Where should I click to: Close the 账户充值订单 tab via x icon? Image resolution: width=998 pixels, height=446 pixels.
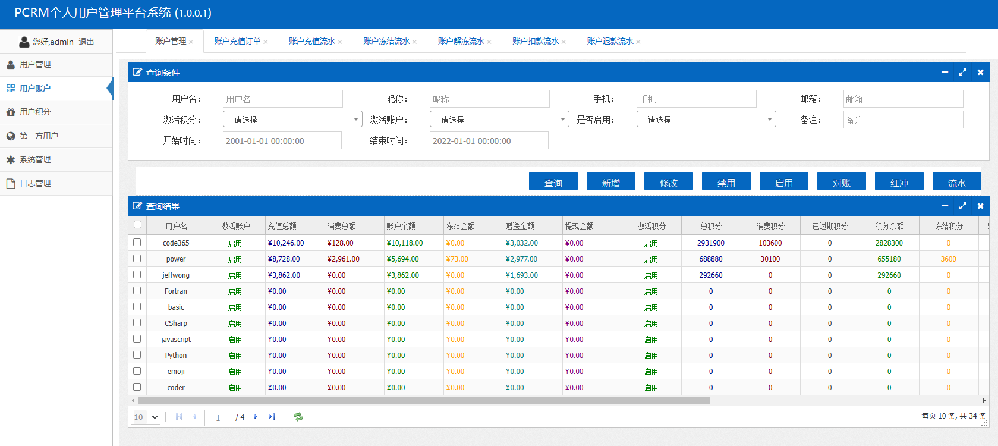click(266, 42)
